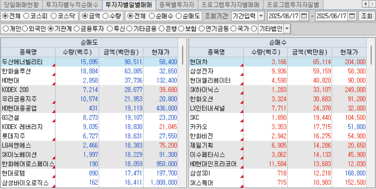Select the 순매수 filter radio button
376x189 pixels.
coord(152,16)
